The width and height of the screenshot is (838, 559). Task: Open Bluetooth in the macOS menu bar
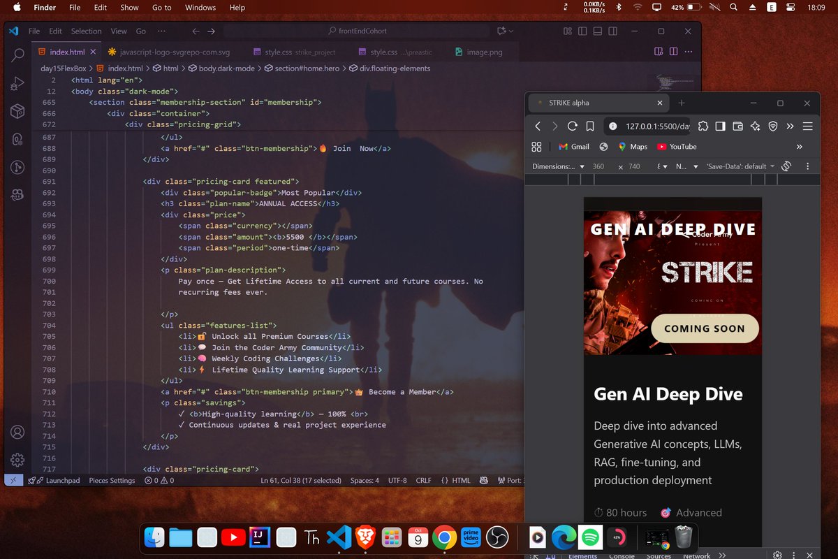click(x=618, y=8)
